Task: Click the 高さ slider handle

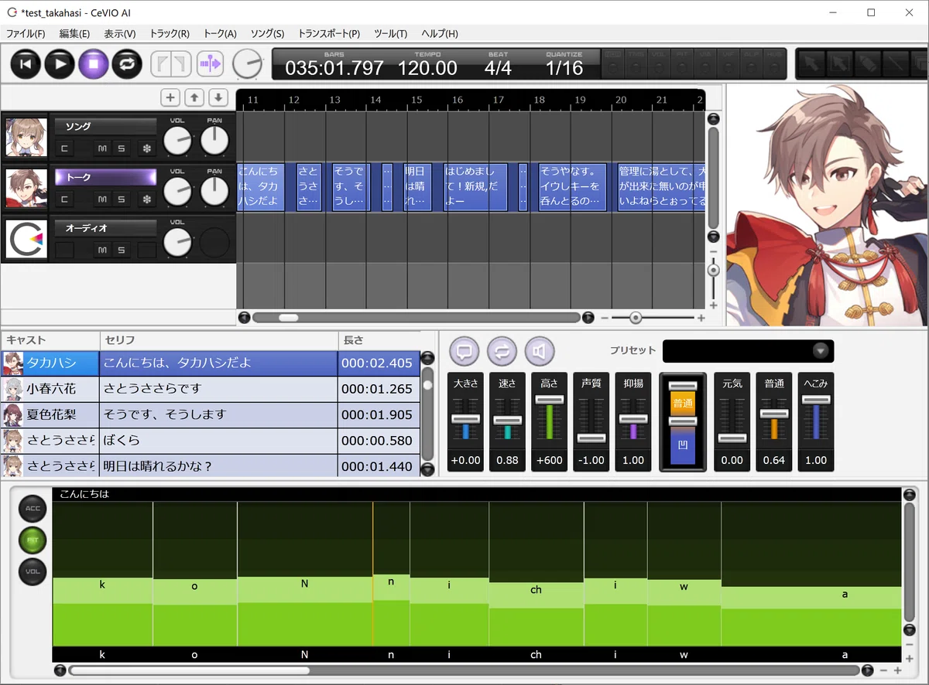Action: pyautogui.click(x=549, y=400)
